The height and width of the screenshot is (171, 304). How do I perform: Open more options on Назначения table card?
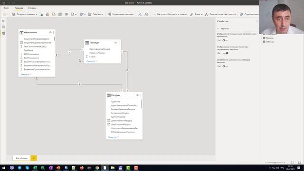(54, 33)
